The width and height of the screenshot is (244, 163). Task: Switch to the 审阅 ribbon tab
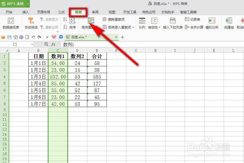[95, 12]
